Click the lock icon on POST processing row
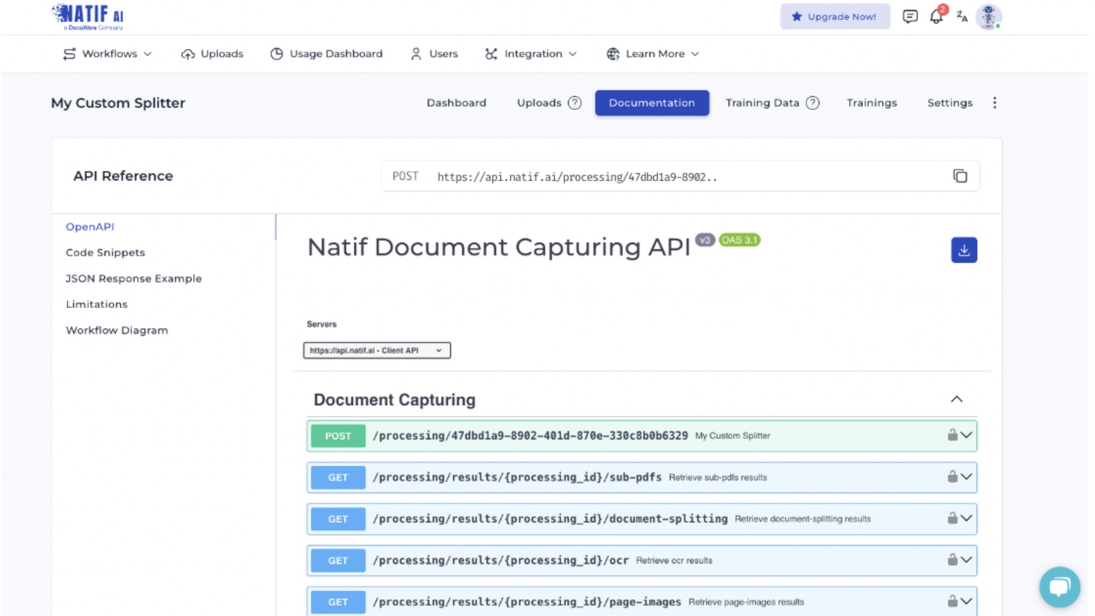 pyautogui.click(x=952, y=435)
